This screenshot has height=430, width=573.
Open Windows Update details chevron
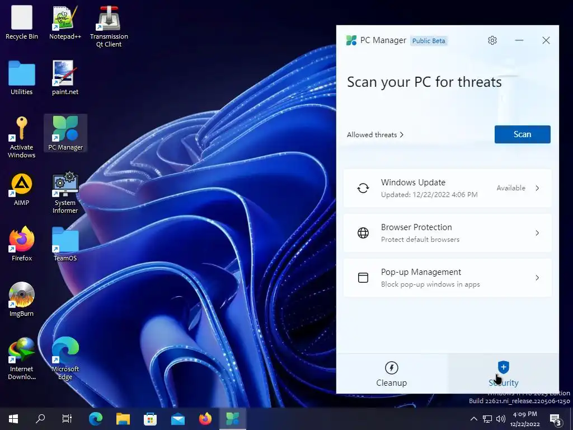[x=537, y=188]
